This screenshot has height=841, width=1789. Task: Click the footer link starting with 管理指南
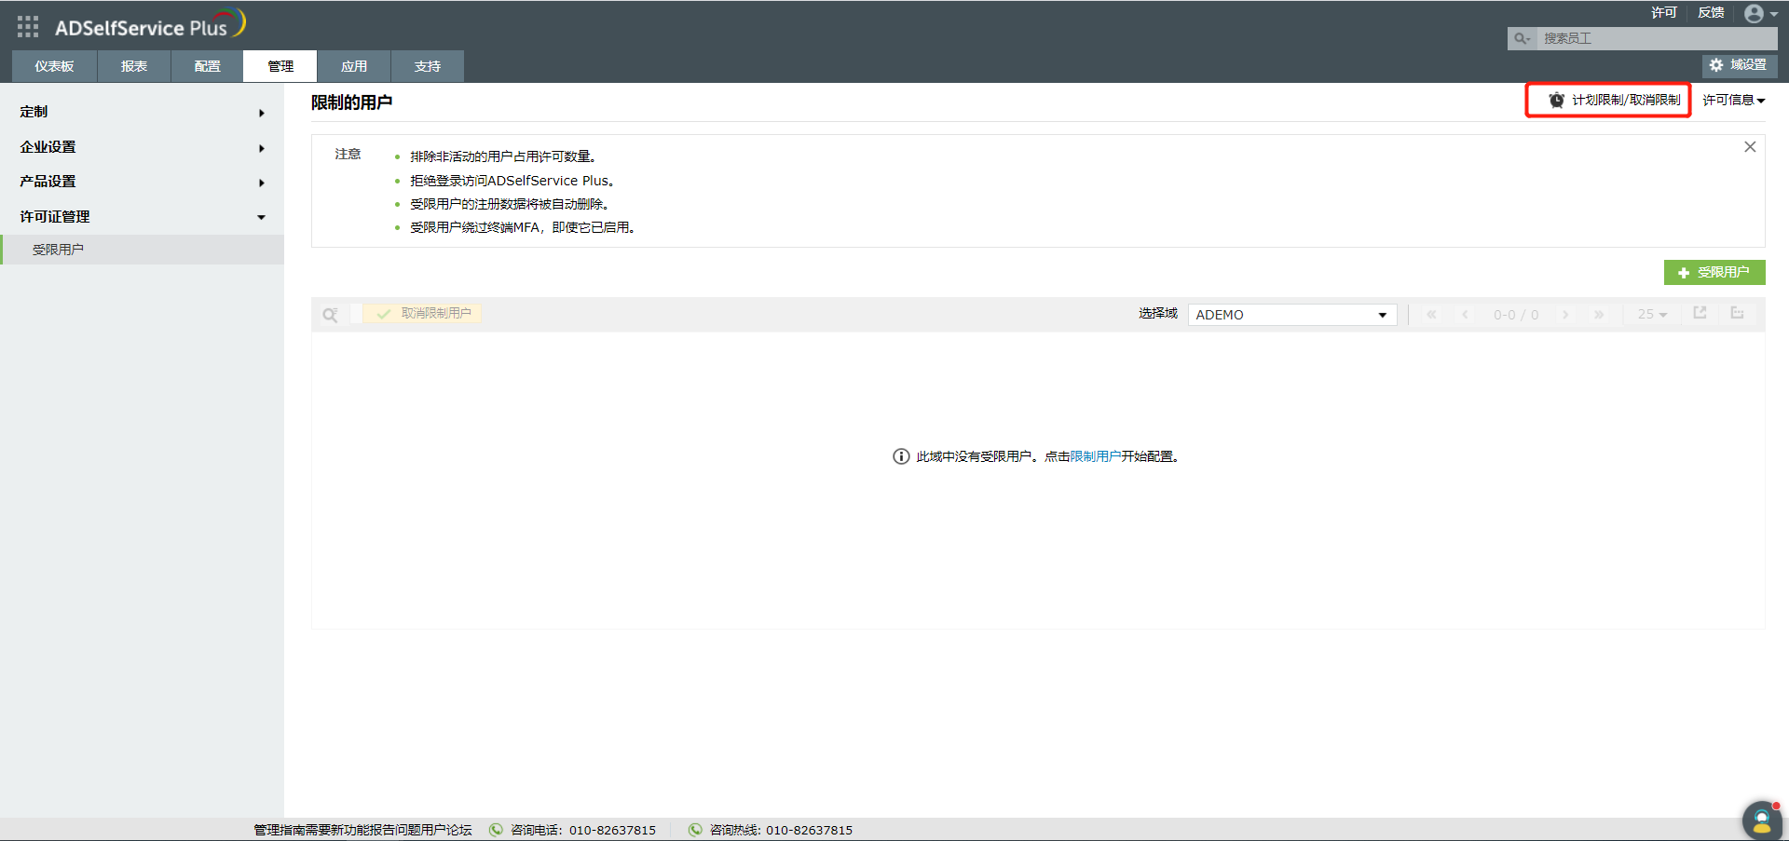[363, 830]
